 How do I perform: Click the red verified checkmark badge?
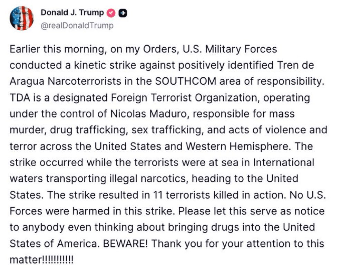tap(110, 13)
